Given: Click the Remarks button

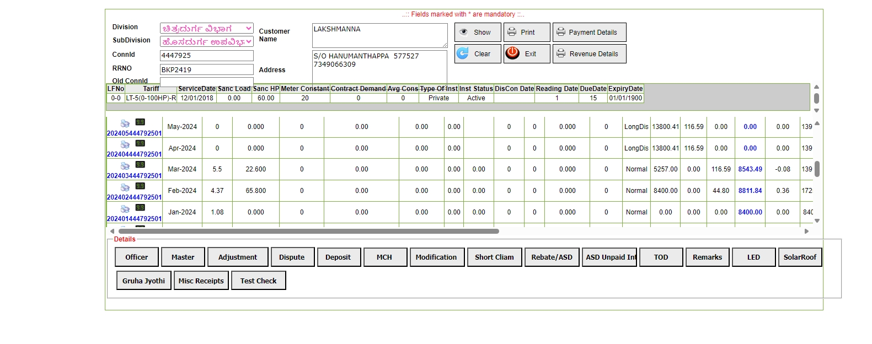Looking at the screenshot, I should coord(708,257).
